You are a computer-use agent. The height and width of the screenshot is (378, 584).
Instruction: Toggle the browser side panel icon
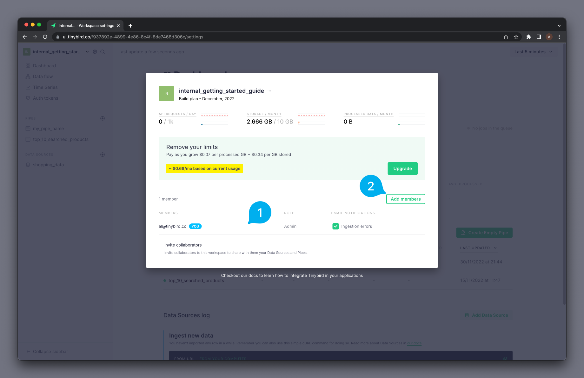click(539, 37)
